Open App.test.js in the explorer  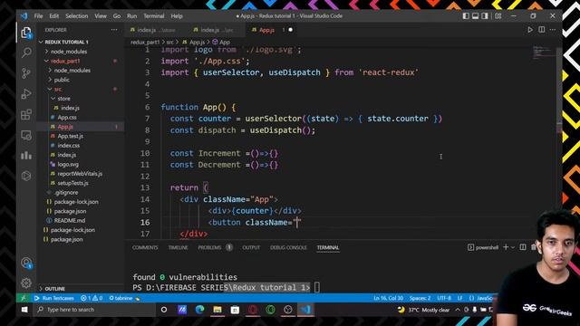tap(71, 136)
